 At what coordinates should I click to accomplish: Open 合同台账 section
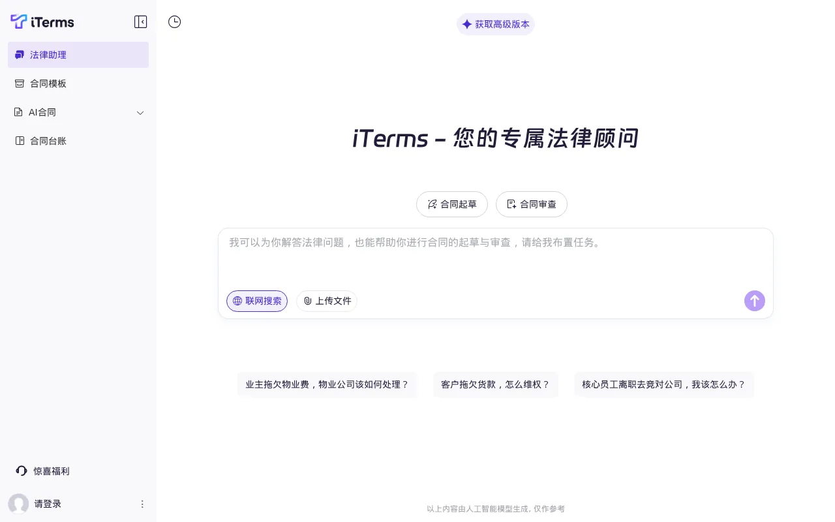pos(78,141)
